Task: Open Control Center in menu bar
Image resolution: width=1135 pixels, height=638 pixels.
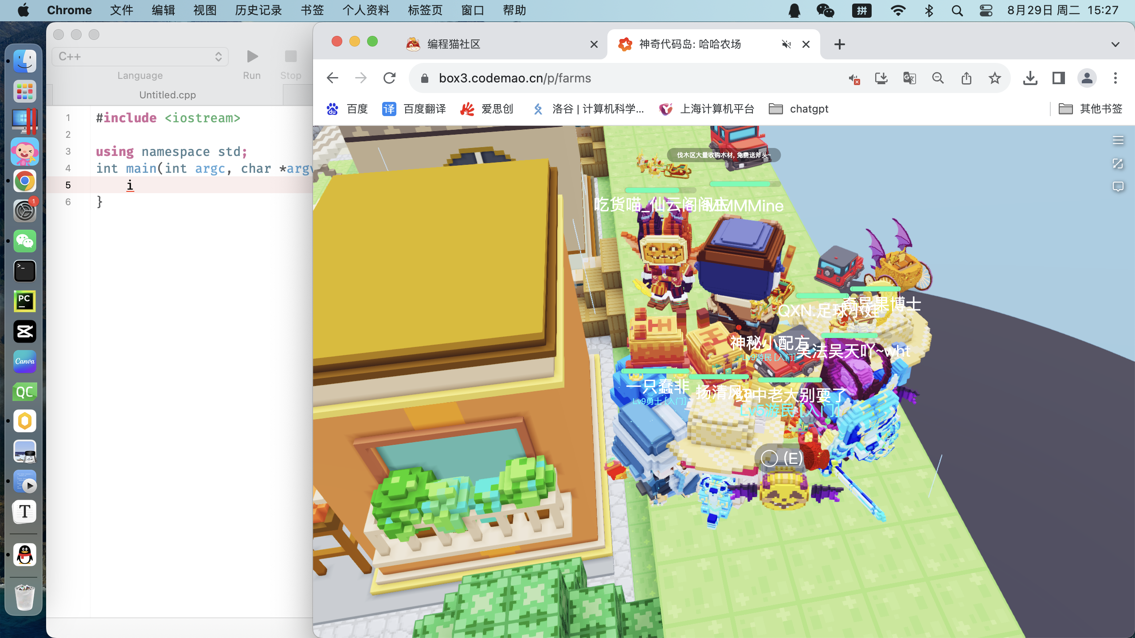Action: tap(986, 11)
